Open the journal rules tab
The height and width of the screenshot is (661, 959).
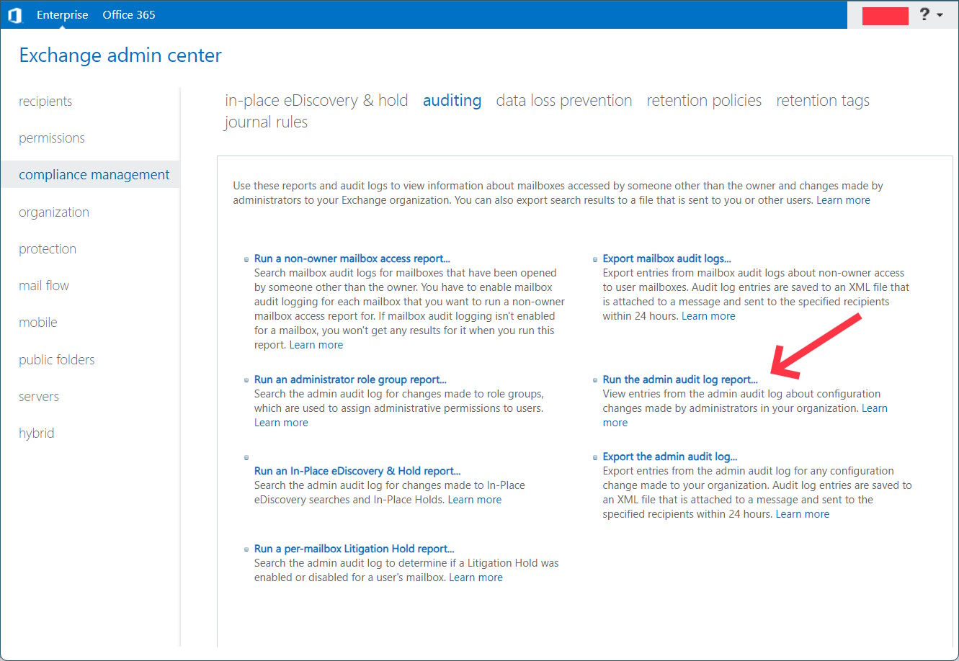266,122
